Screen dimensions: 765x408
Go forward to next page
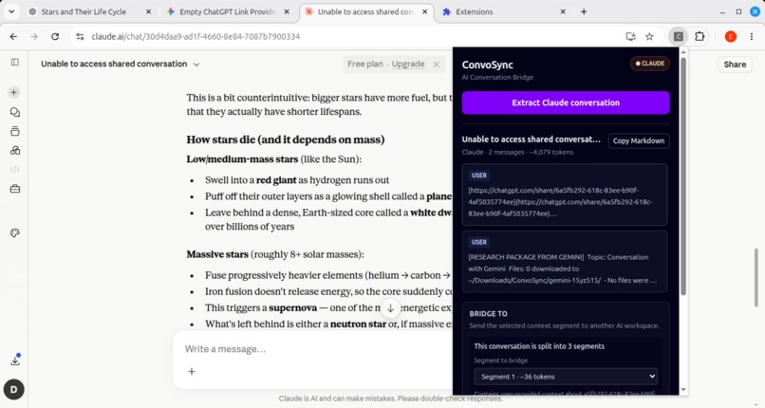point(34,37)
